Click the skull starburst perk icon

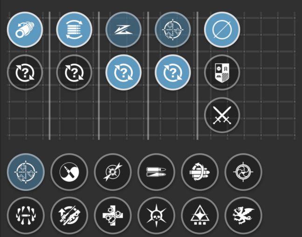156,215
